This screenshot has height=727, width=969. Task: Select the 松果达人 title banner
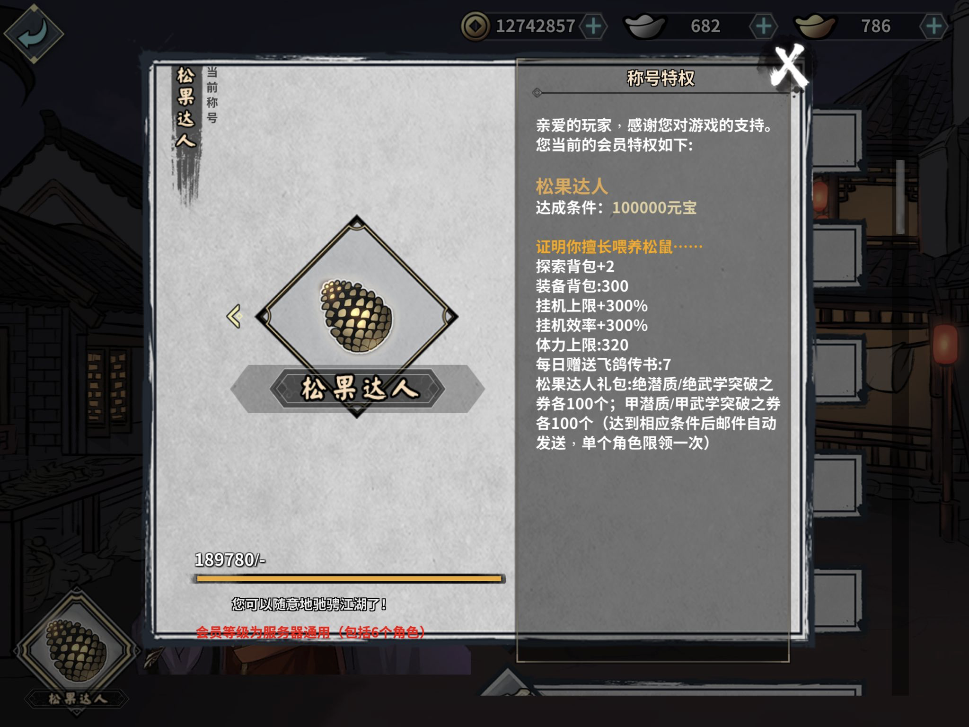358,389
